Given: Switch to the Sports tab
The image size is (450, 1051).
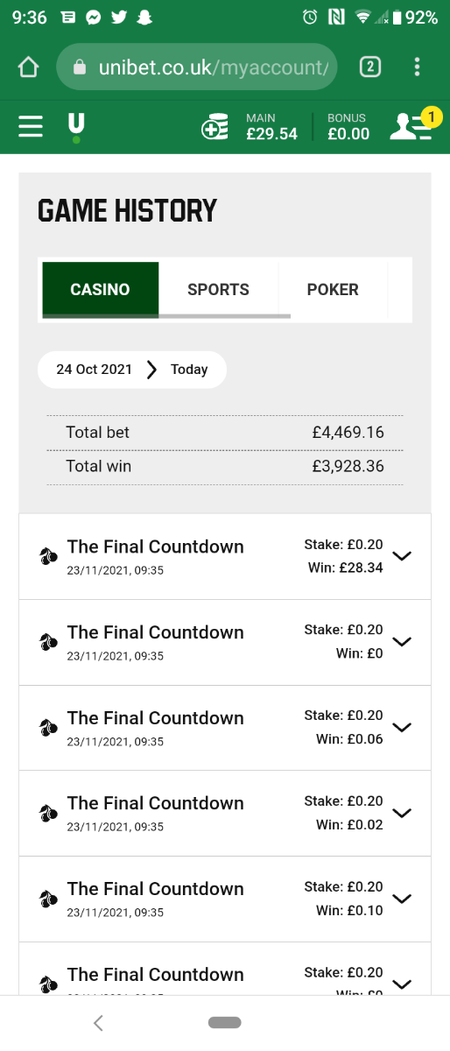Looking at the screenshot, I should (218, 290).
